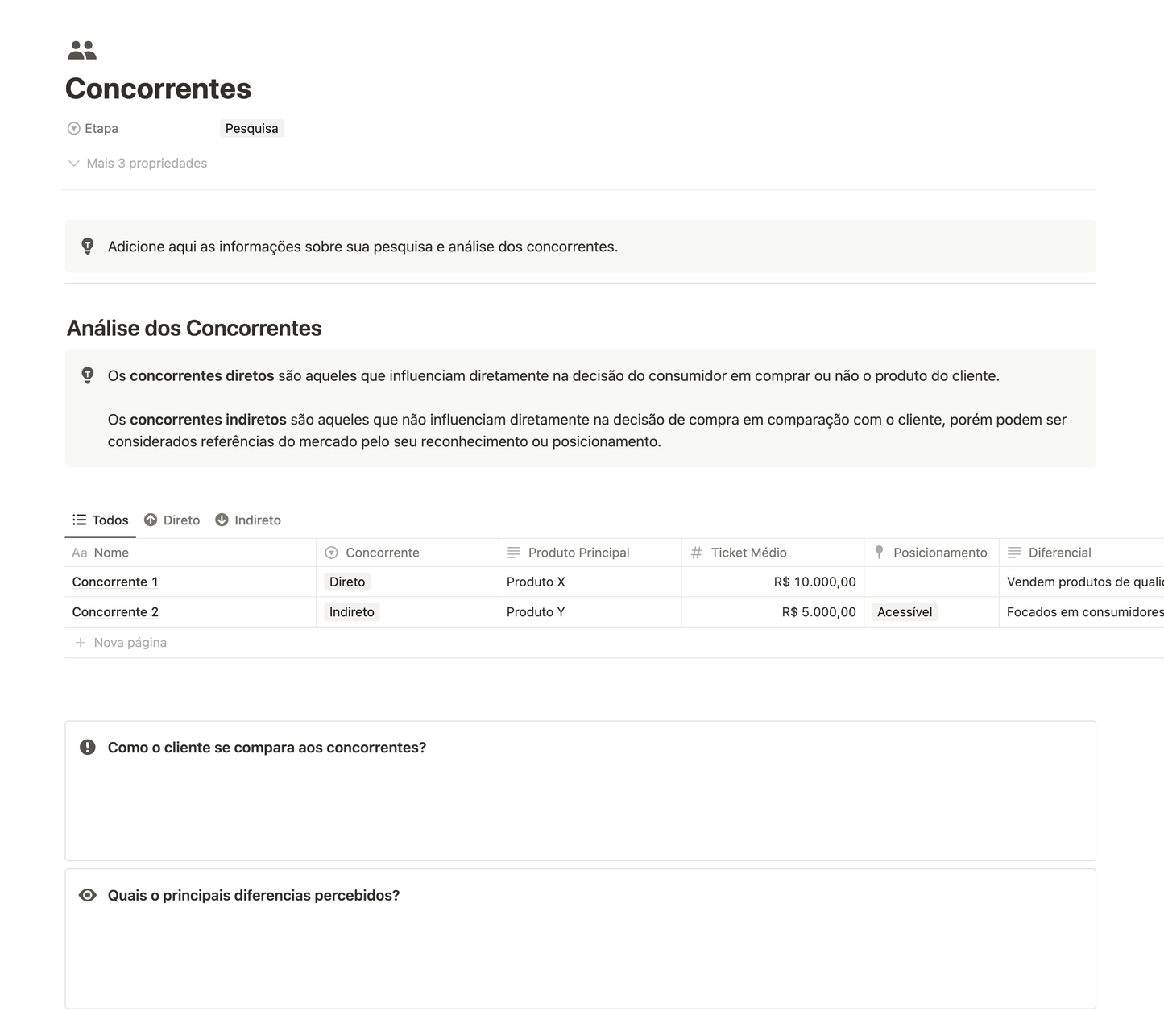Click the up-arrow icon beside Direto view
The width and height of the screenshot is (1164, 1011).
151,520
